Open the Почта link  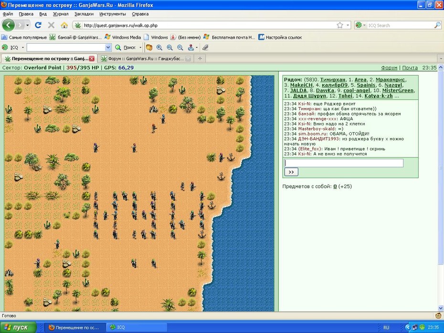point(410,68)
